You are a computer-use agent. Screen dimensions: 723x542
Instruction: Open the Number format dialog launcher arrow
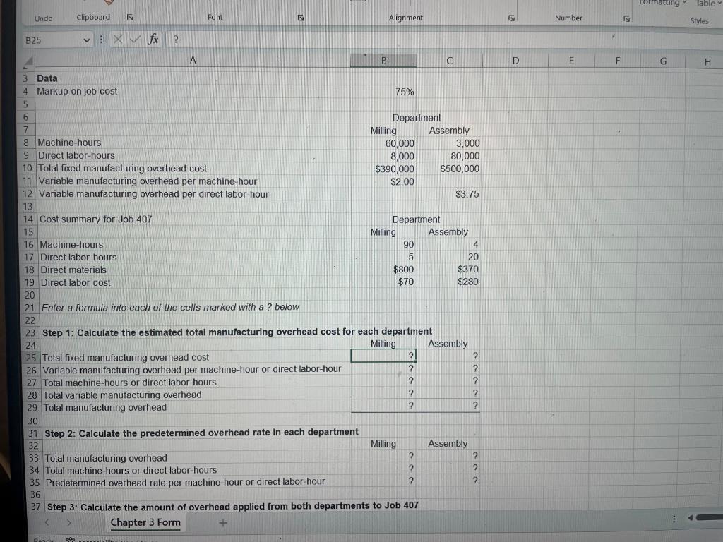pyautogui.click(x=626, y=16)
